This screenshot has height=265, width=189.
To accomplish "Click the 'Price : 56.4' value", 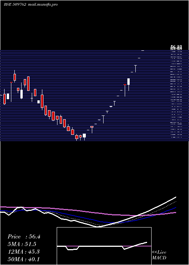I will (24, 237).
